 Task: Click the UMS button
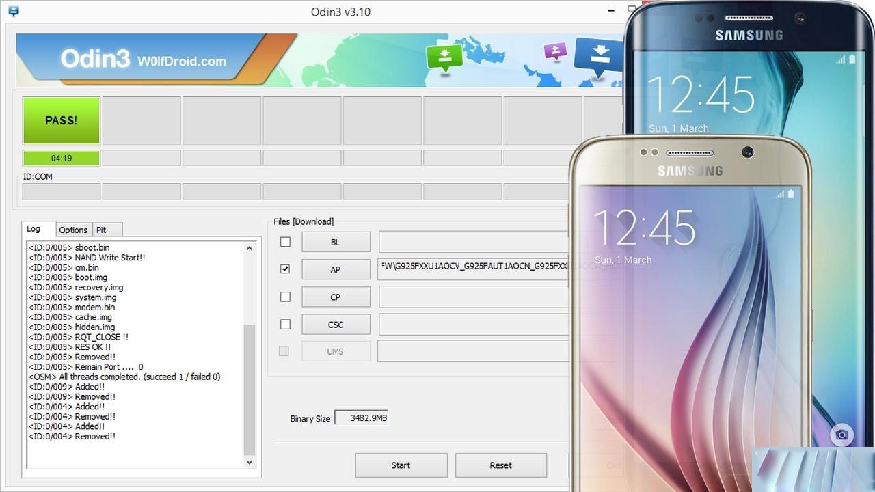pyautogui.click(x=336, y=351)
